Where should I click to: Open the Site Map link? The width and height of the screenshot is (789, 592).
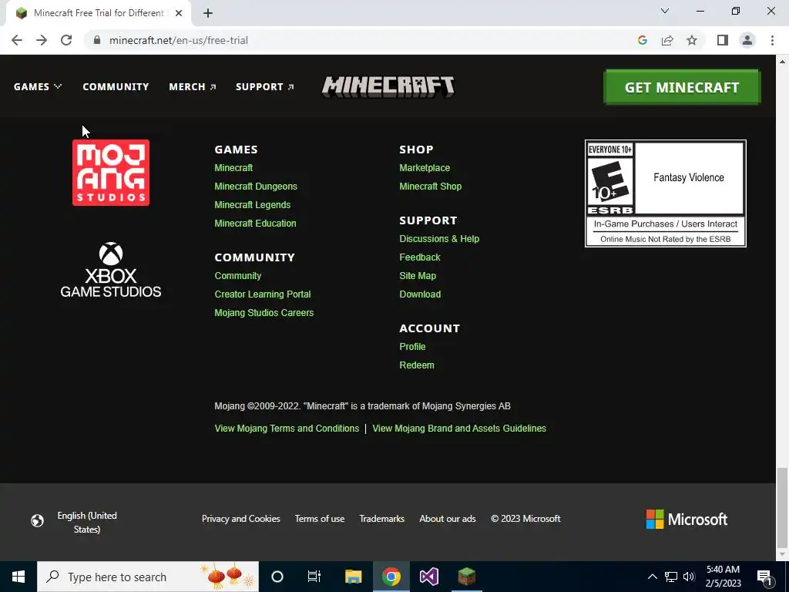(x=418, y=276)
